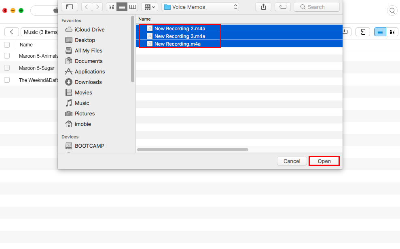Click the Pictures camera icon

(x=69, y=113)
